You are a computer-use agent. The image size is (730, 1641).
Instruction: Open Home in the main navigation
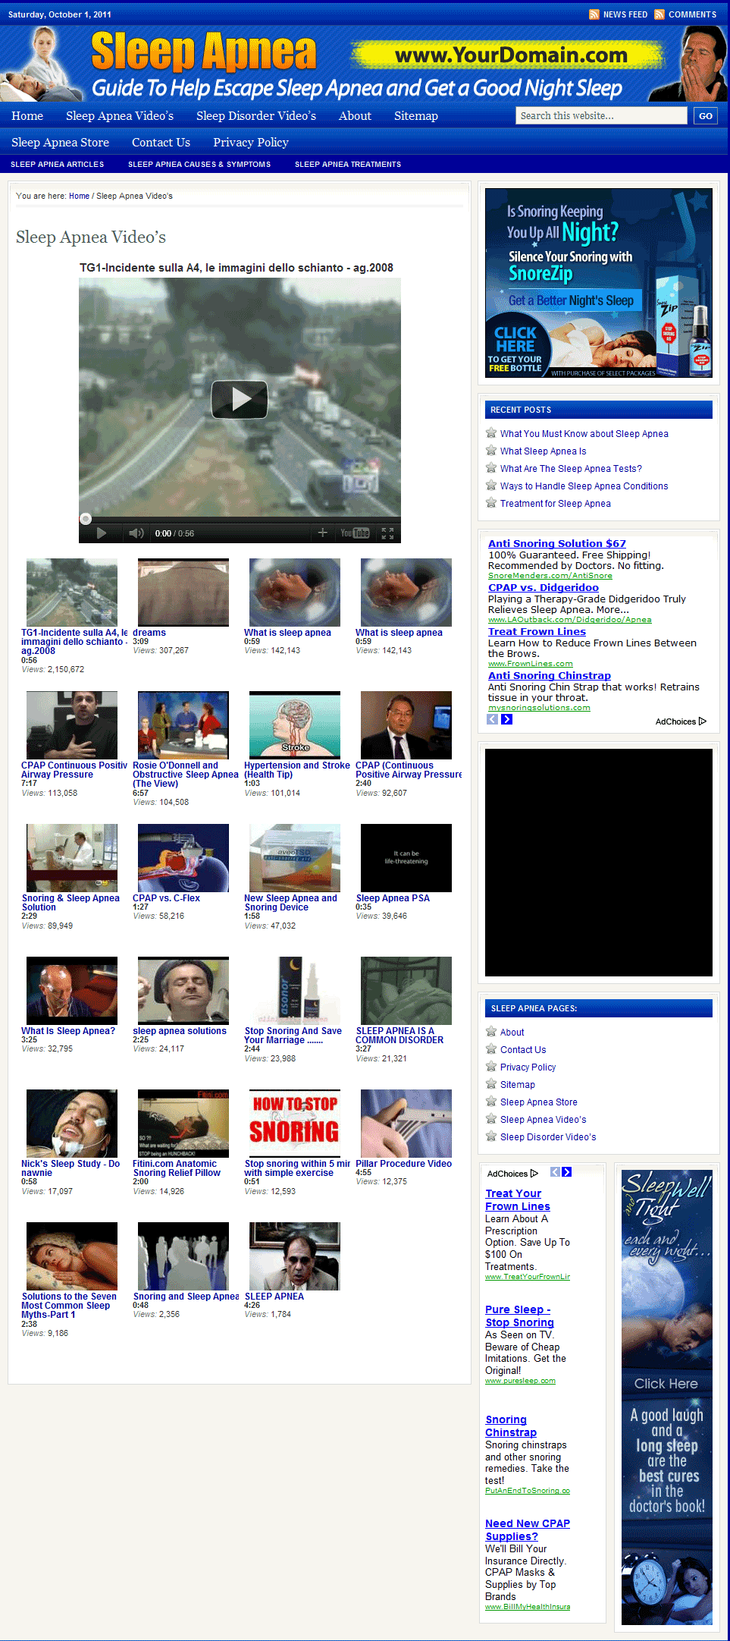(27, 116)
